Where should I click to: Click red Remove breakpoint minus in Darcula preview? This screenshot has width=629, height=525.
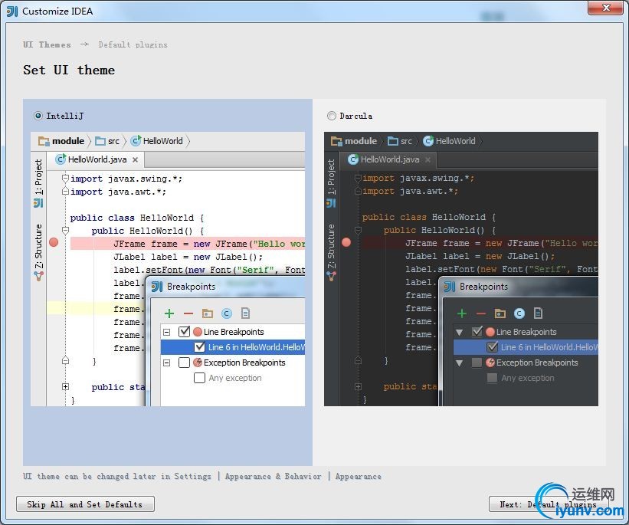tap(481, 313)
